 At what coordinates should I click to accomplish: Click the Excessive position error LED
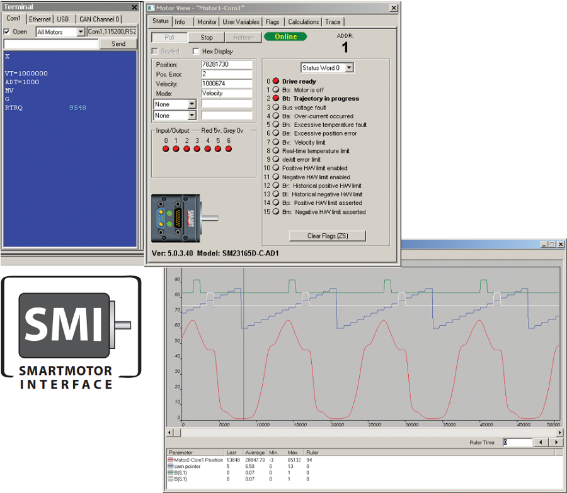click(x=276, y=133)
